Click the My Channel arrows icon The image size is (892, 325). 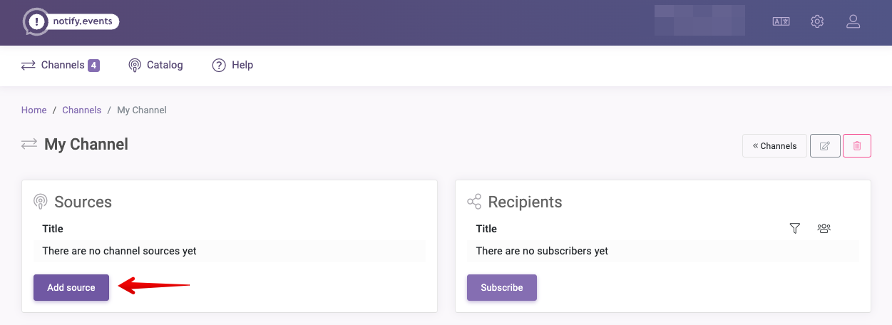tap(29, 144)
